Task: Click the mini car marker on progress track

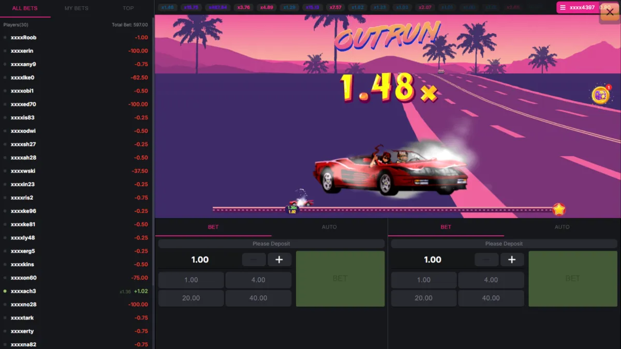Action: pyautogui.click(x=301, y=201)
